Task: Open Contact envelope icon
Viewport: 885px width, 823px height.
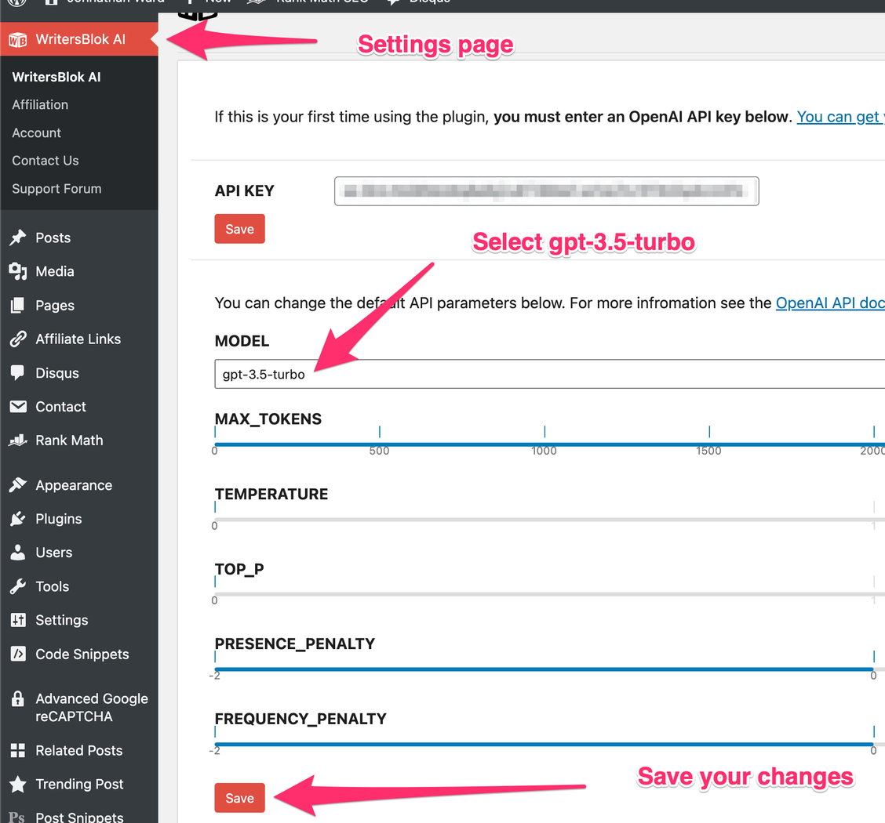Action: (19, 406)
